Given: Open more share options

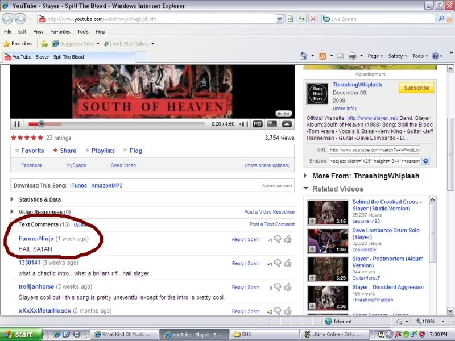Looking at the screenshot, I should pos(267,165).
